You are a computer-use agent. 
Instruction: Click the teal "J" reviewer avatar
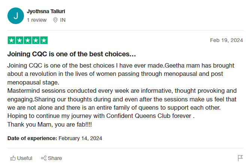[x=15, y=16]
